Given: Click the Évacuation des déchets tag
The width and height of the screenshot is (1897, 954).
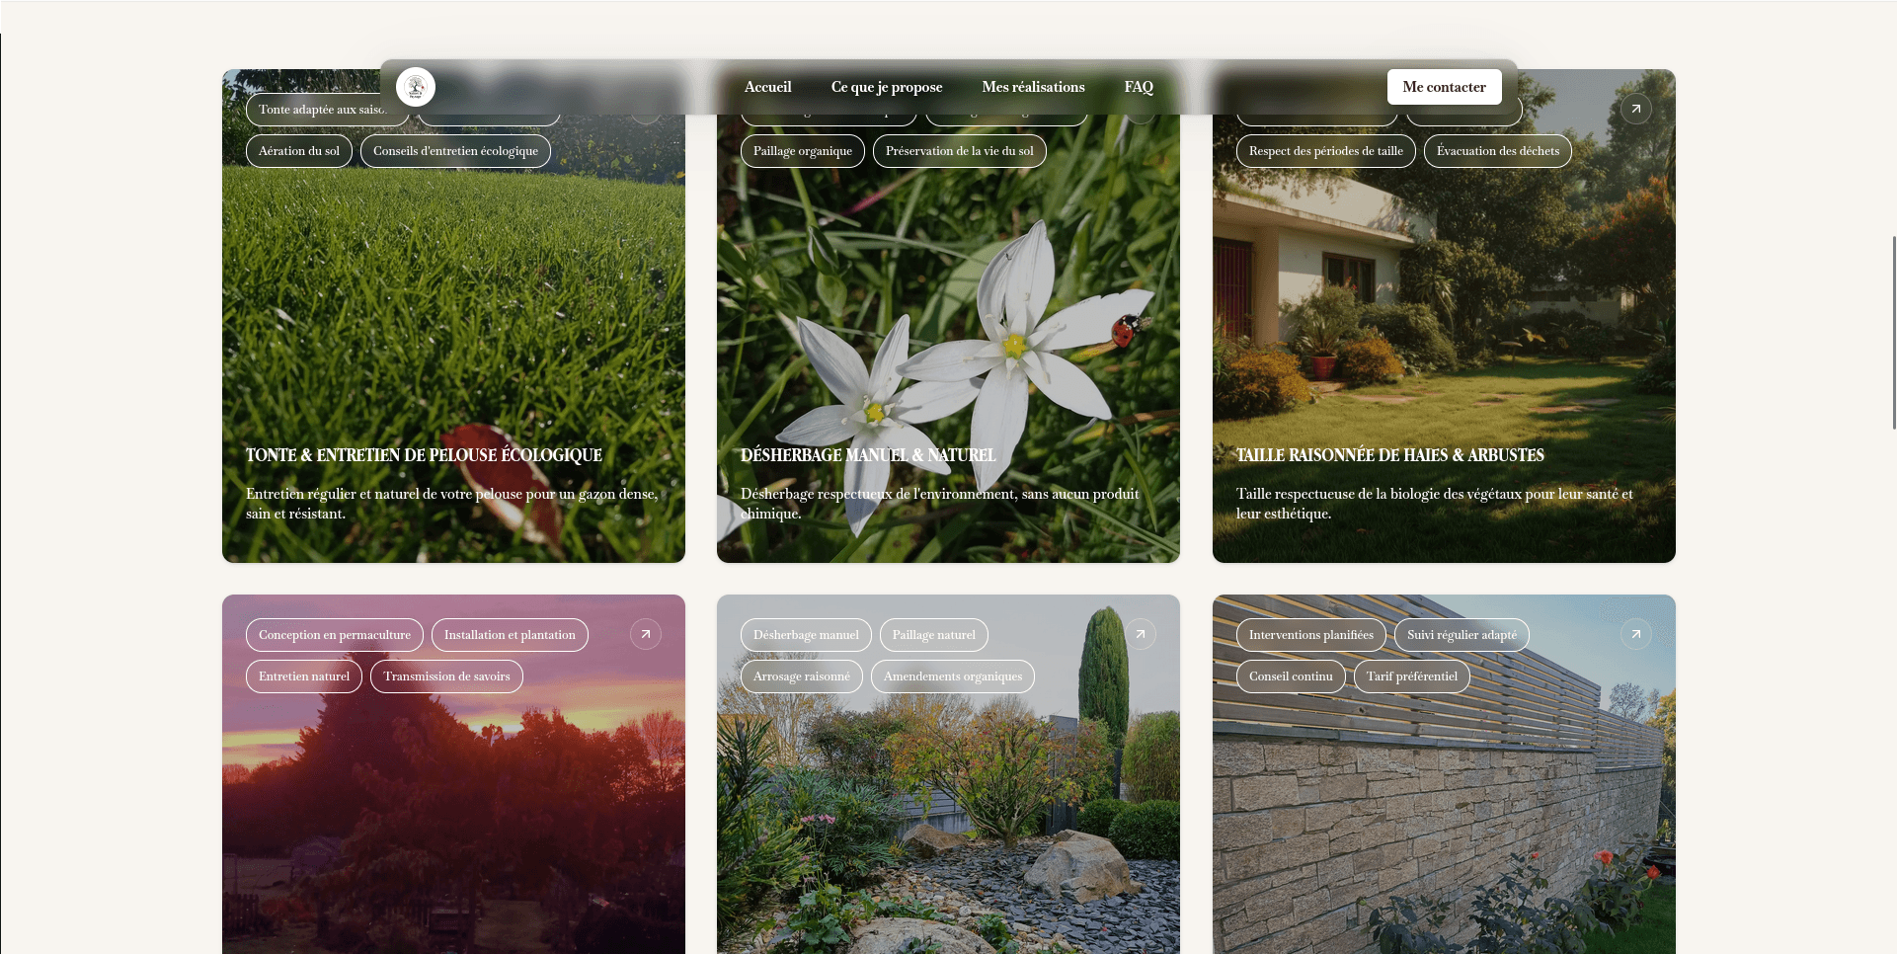Looking at the screenshot, I should (x=1497, y=151).
